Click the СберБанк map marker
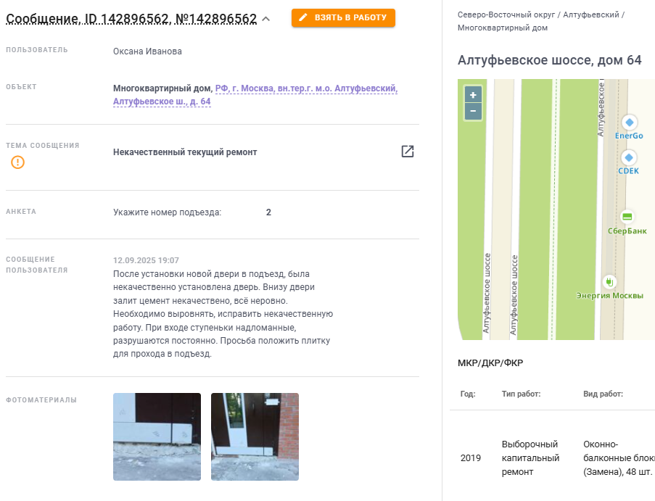655x501 pixels. 627,217
